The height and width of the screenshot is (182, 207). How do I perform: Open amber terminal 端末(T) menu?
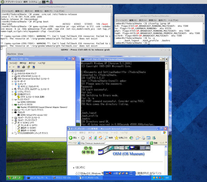pyautogui.click(x=162, y=20)
